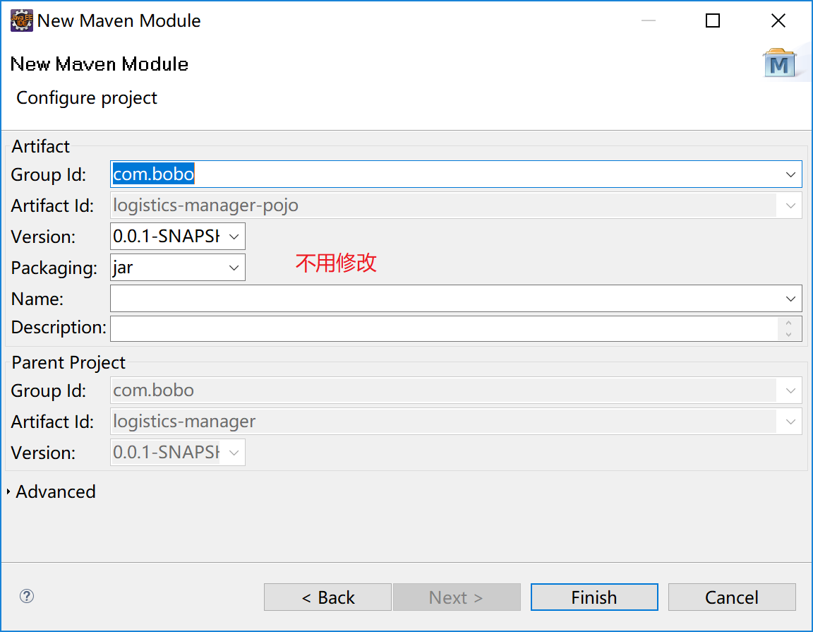The width and height of the screenshot is (813, 632).
Task: Open the Parent Artifact Id logistics-manager dropdown
Action: pyautogui.click(x=790, y=422)
